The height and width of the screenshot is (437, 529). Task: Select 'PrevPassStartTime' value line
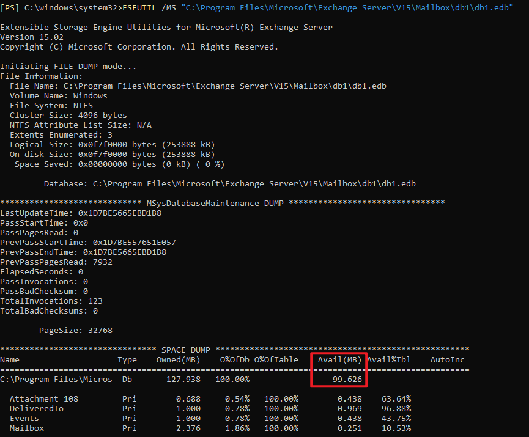(88, 243)
